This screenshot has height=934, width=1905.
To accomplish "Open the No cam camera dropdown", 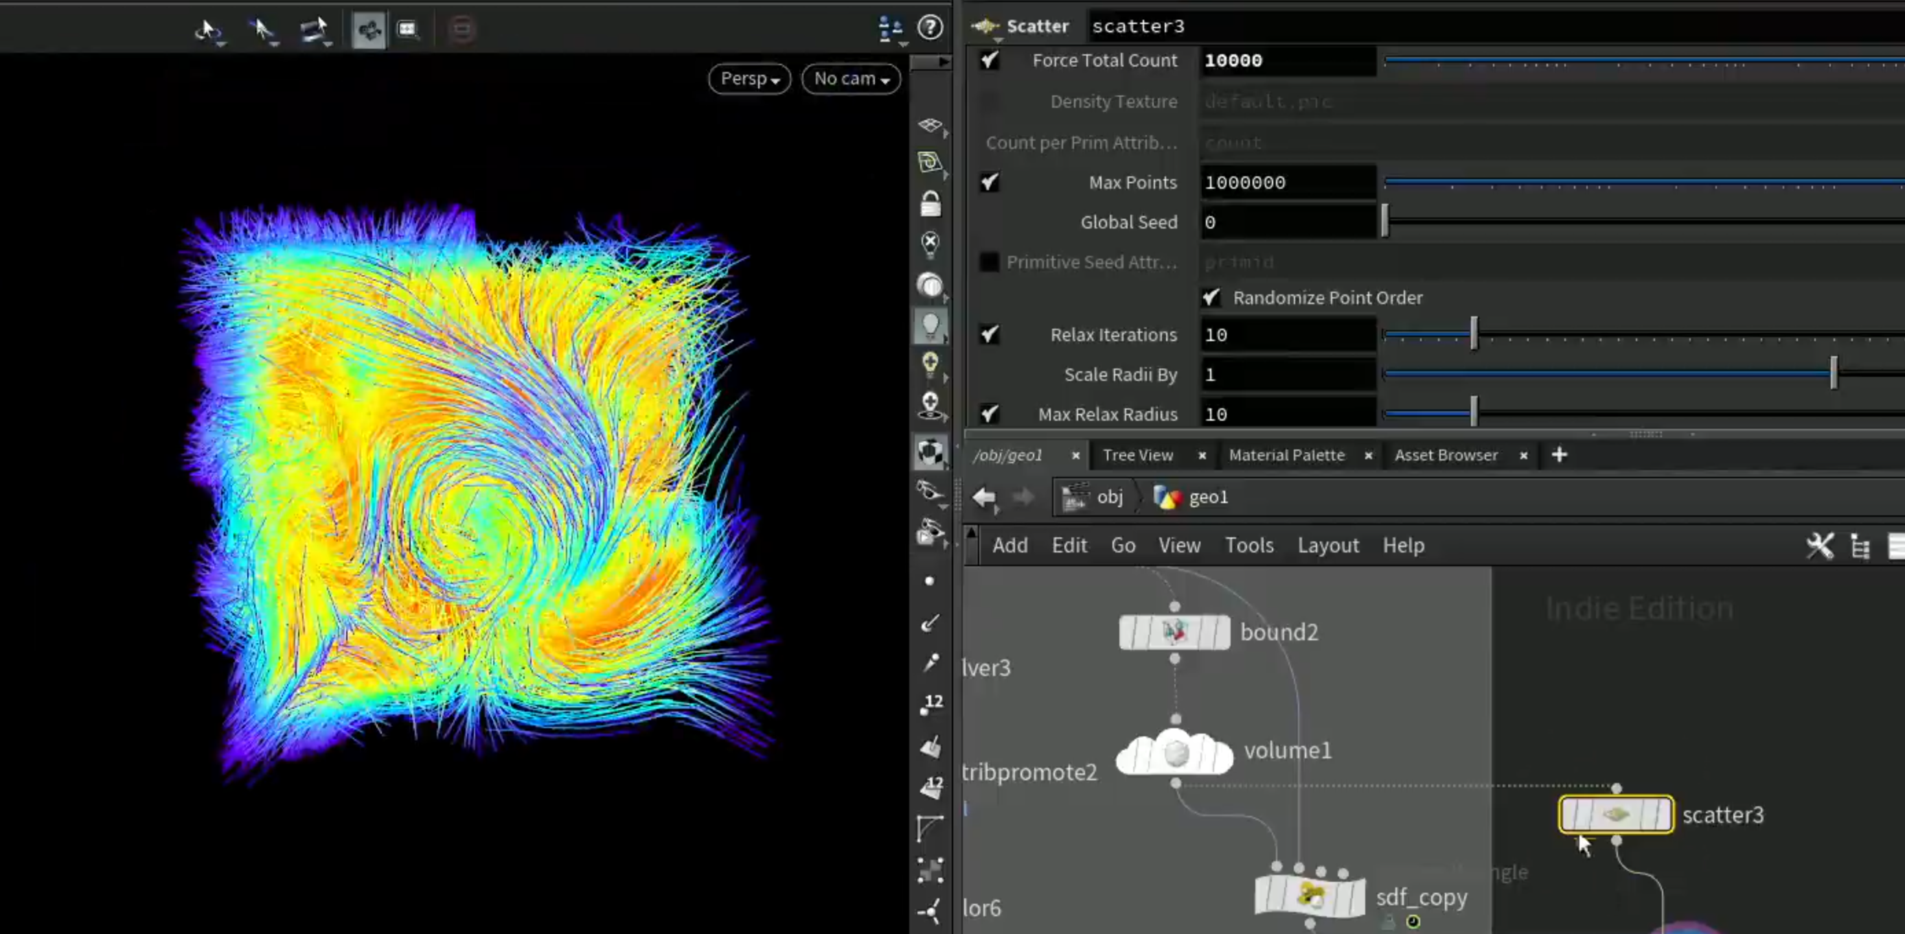I will tap(851, 78).
